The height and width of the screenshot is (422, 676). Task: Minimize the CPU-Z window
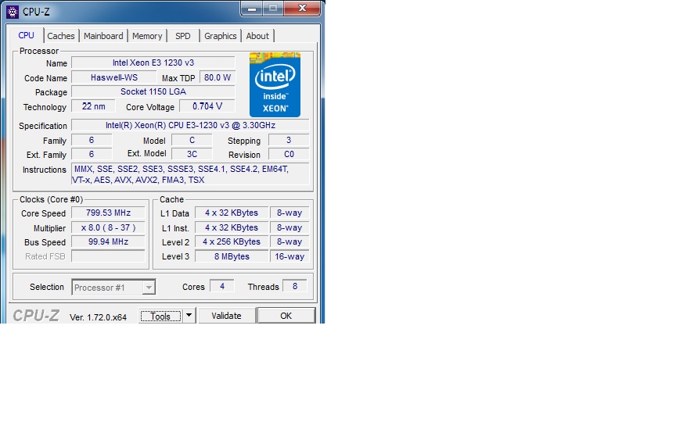pos(252,8)
